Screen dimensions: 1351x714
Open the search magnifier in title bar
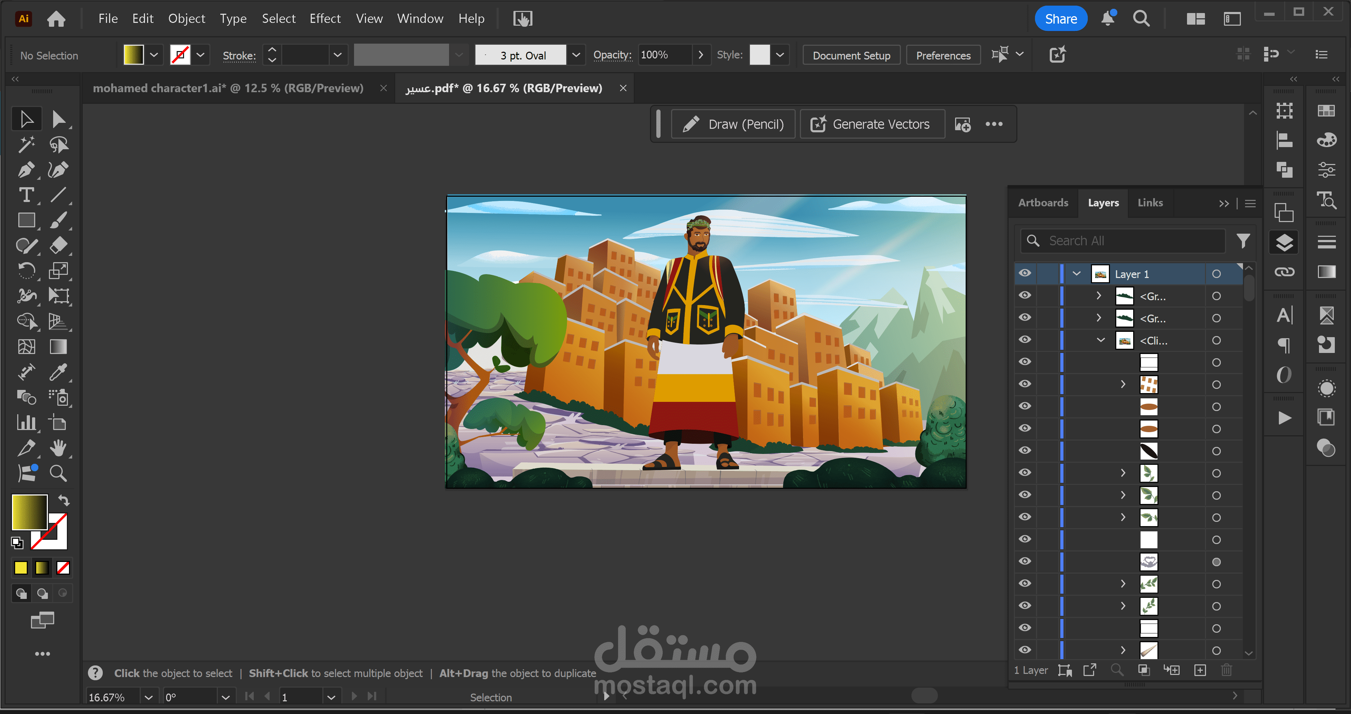click(1141, 19)
